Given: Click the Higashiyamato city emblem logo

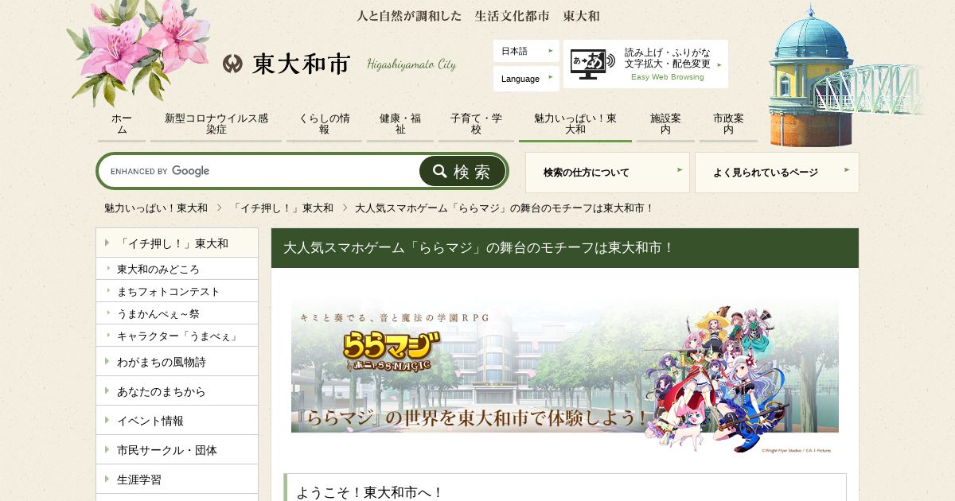Looking at the screenshot, I should (232, 64).
